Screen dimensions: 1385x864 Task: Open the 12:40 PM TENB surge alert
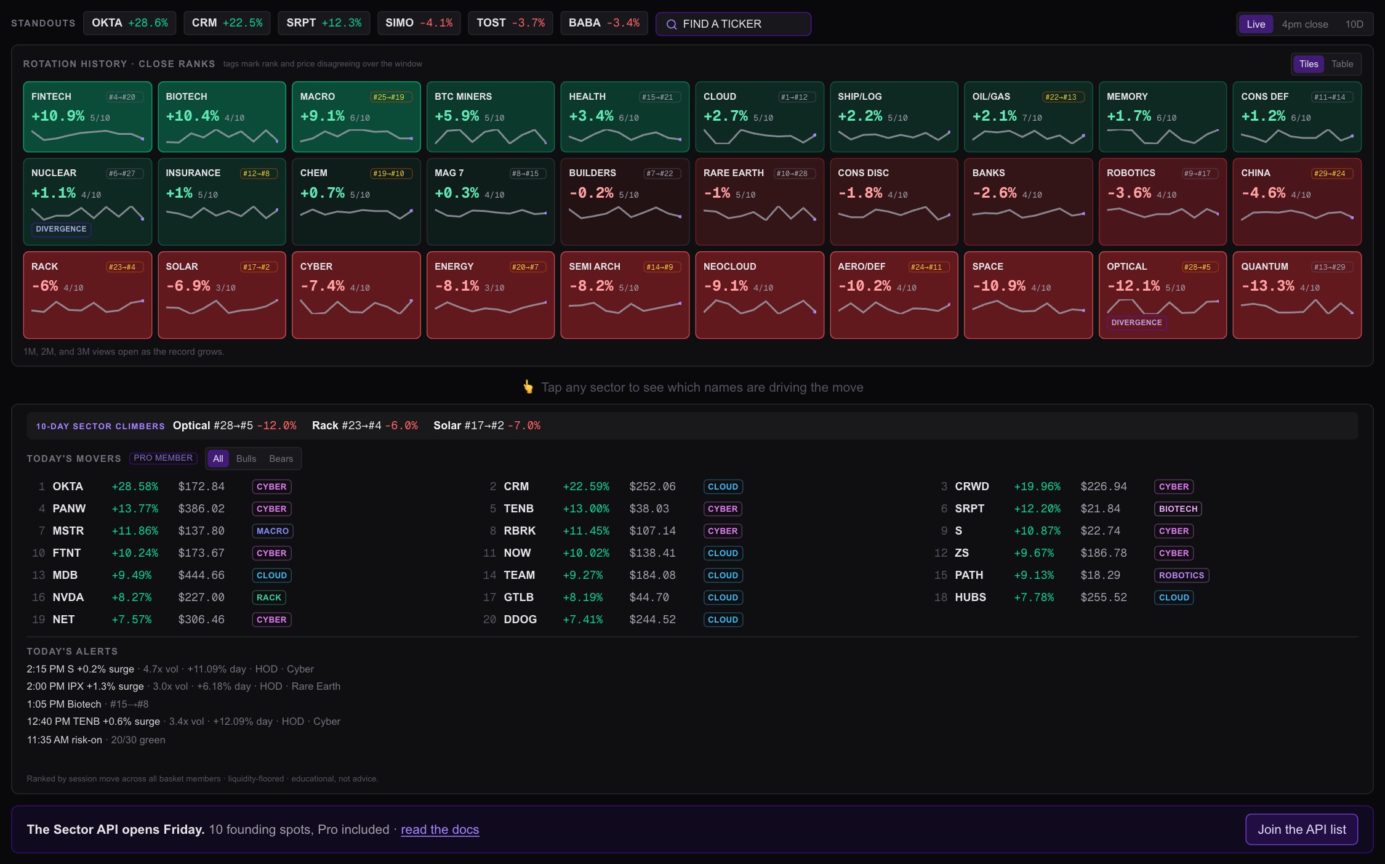tap(183, 721)
